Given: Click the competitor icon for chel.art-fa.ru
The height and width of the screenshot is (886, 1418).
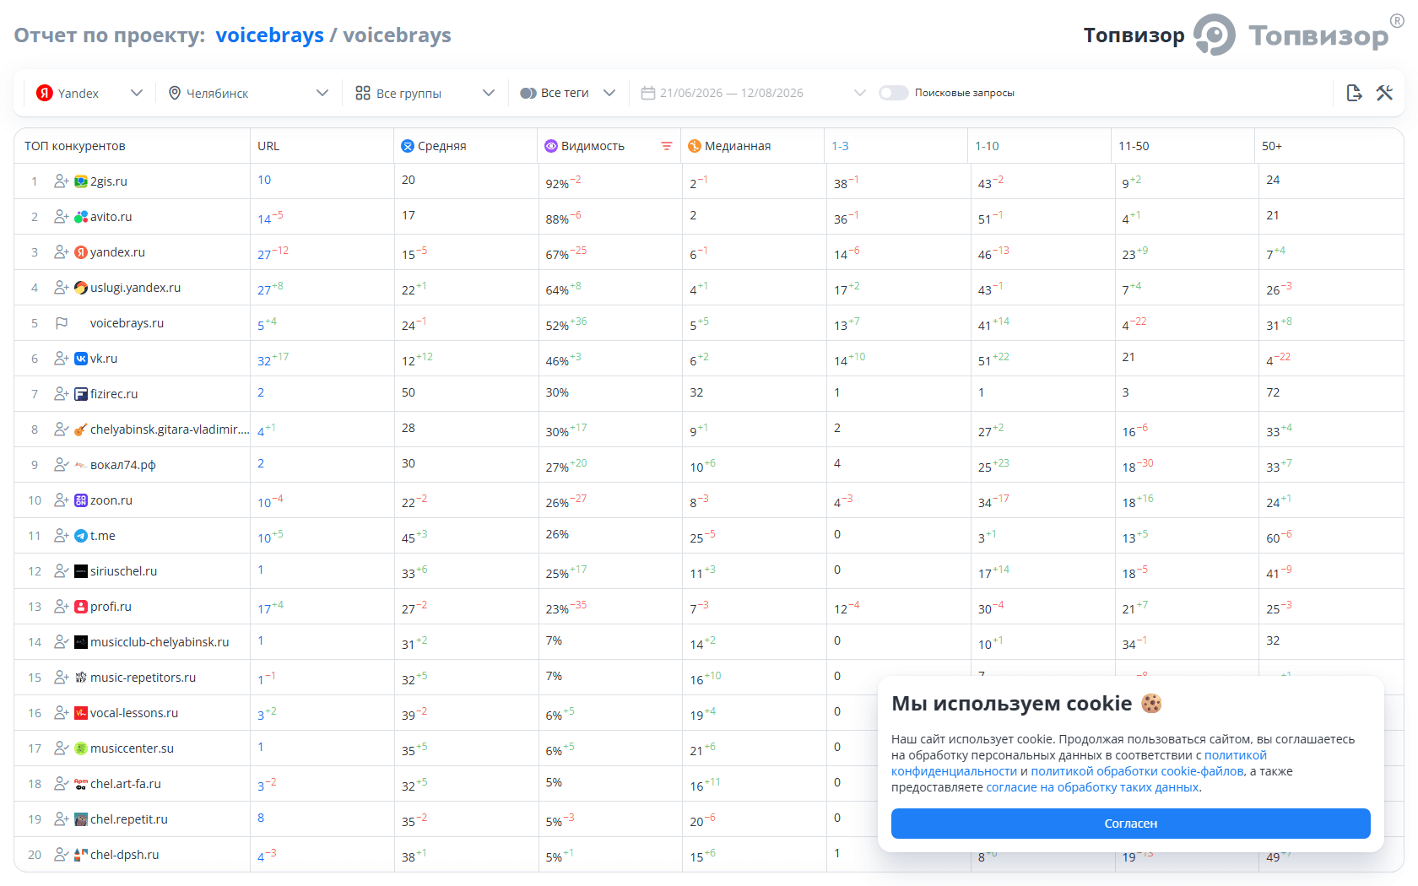Looking at the screenshot, I should click(x=61, y=784).
